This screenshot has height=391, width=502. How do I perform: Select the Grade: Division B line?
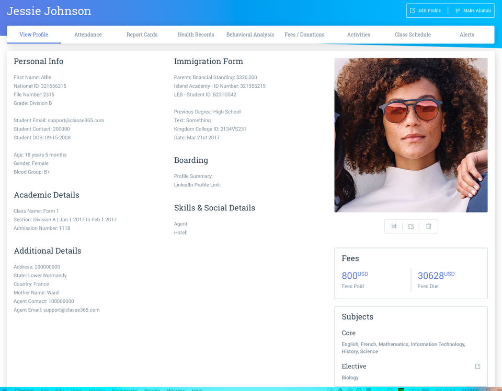click(x=32, y=103)
